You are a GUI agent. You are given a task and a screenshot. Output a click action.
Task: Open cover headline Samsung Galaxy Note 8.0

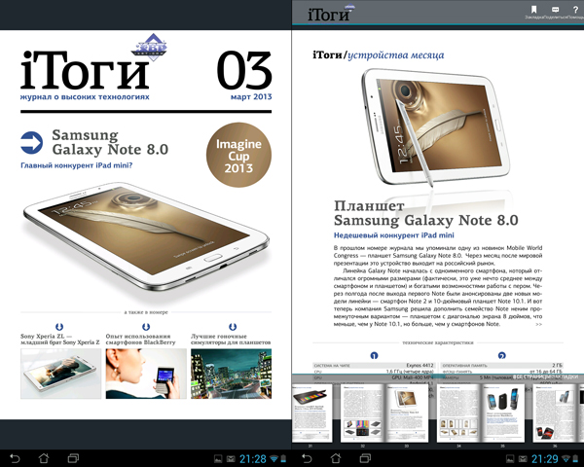coord(110,142)
